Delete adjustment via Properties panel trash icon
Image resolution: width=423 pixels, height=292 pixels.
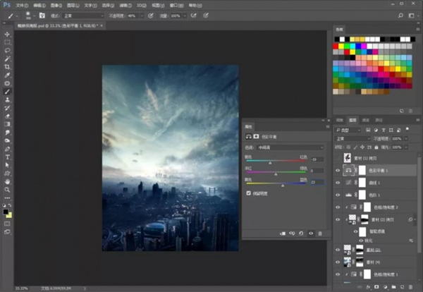tap(319, 232)
